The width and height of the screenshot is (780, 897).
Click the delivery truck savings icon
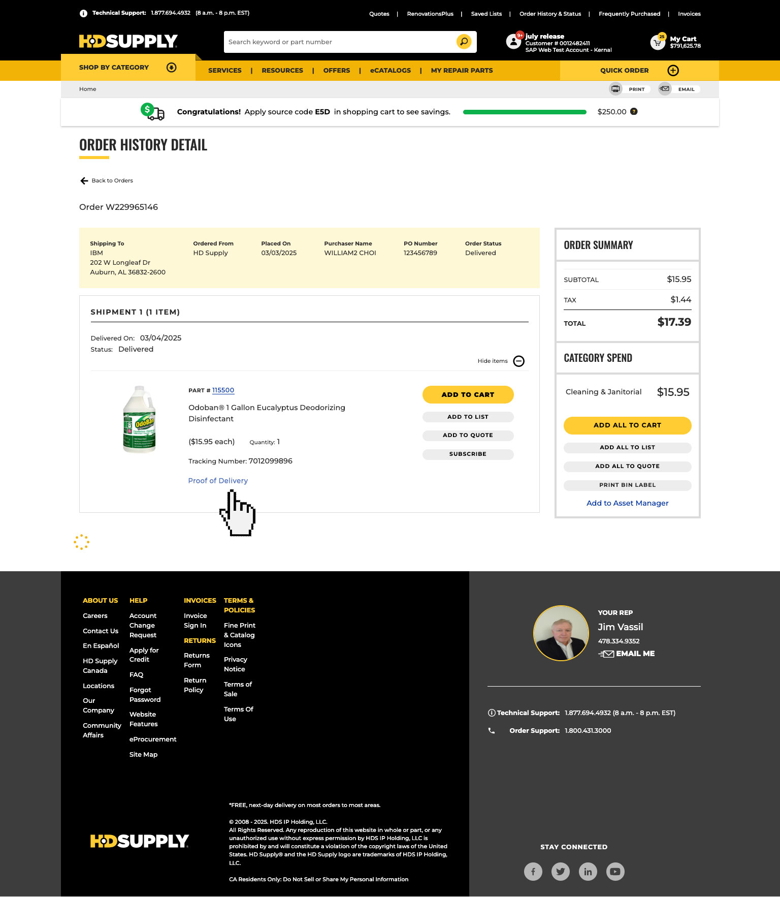152,112
